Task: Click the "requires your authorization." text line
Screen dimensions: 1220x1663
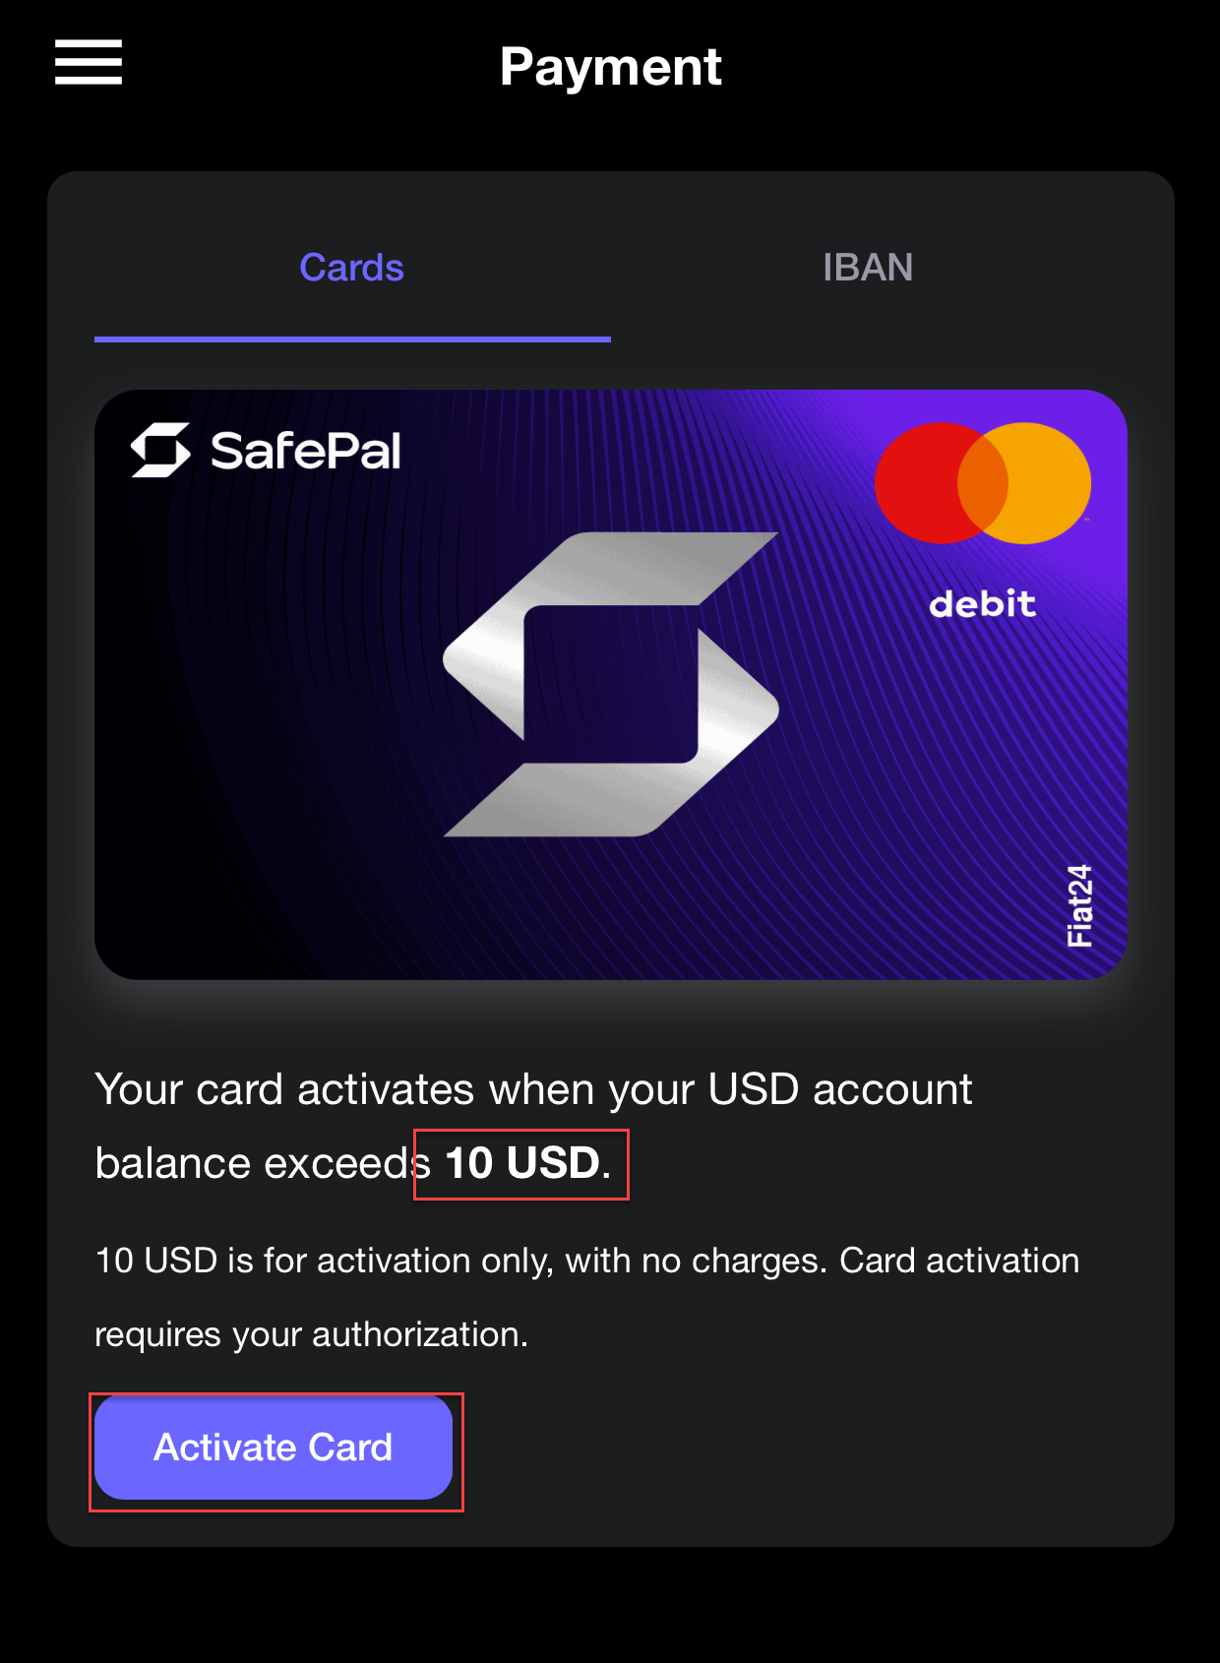Action: [312, 1334]
